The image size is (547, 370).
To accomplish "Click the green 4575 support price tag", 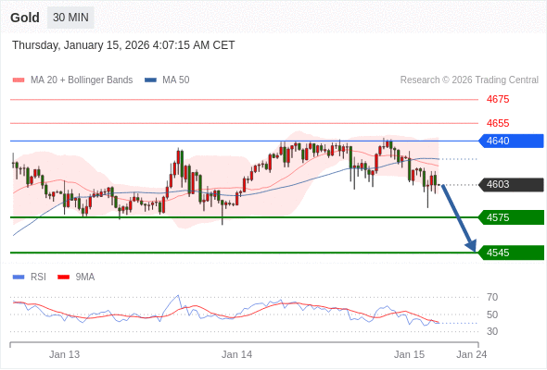I will 511,217.
